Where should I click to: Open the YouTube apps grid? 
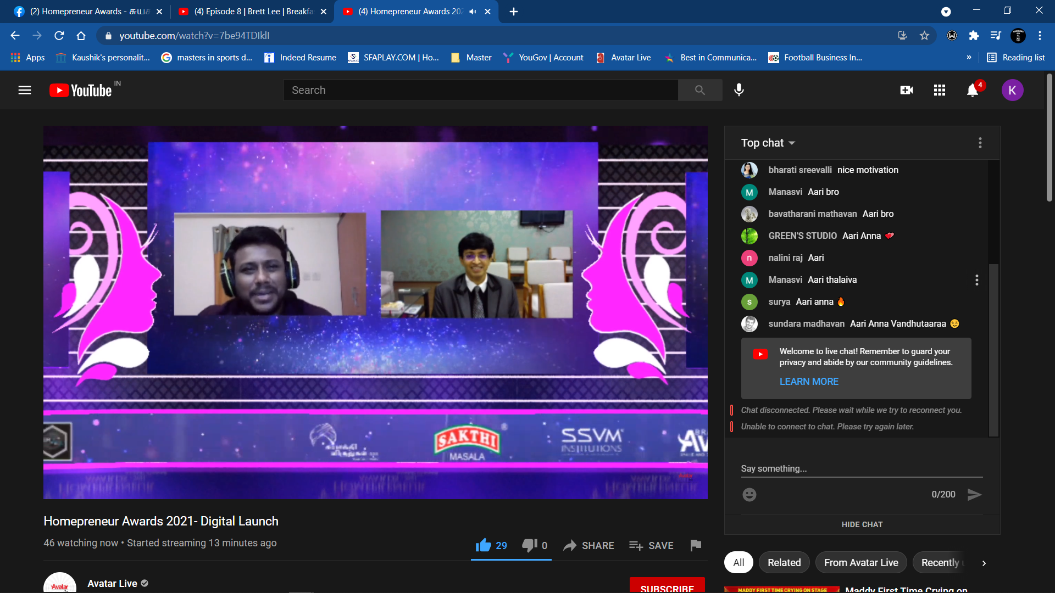(x=940, y=90)
